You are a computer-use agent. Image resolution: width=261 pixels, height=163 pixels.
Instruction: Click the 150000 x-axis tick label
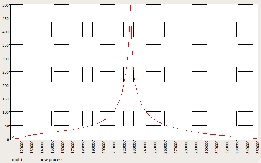pos(52,147)
